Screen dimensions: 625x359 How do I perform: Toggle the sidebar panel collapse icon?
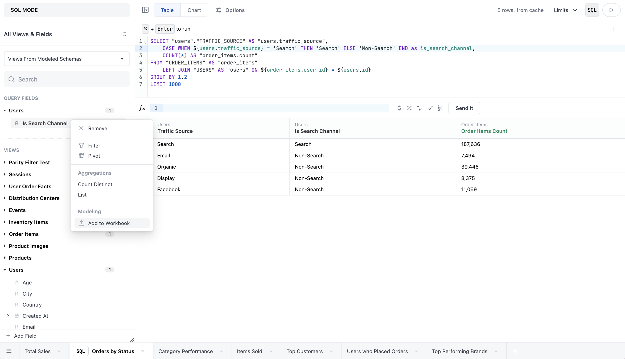click(145, 10)
